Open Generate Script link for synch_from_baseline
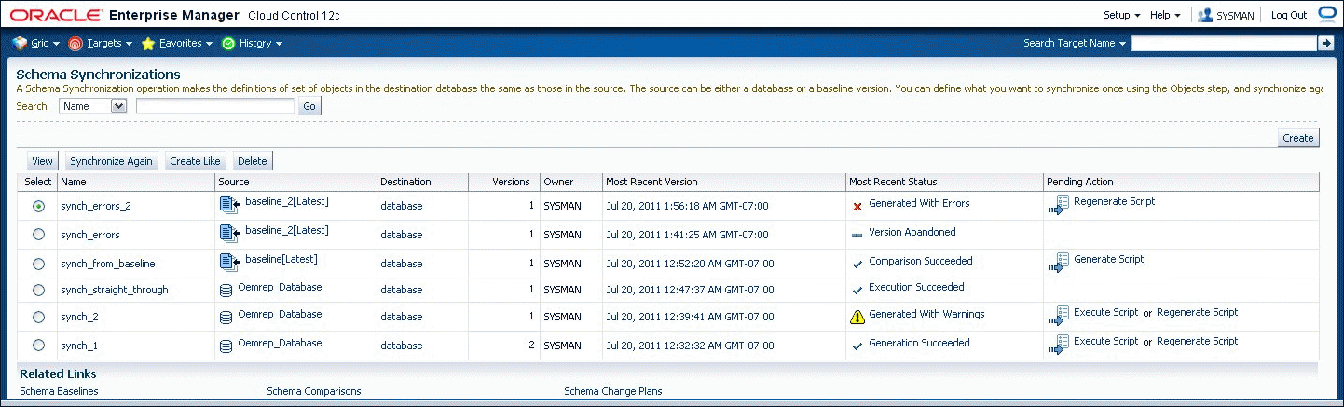The width and height of the screenshot is (1344, 407). point(1108,259)
